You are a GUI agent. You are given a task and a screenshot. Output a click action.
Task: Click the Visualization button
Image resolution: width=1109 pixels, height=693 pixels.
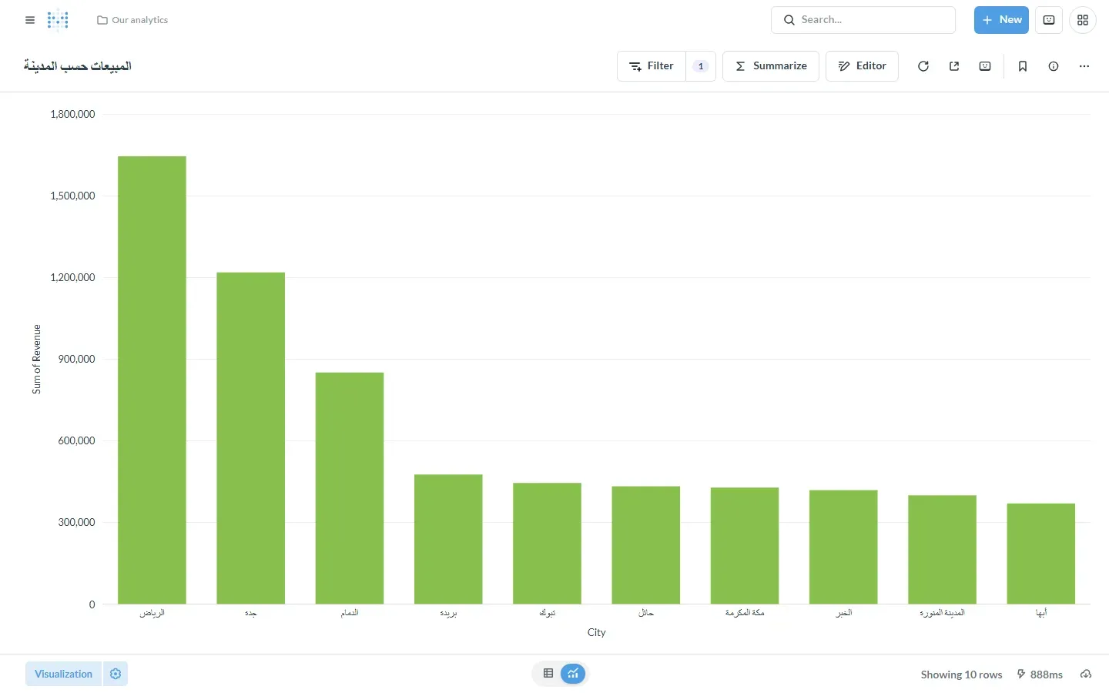(63, 674)
